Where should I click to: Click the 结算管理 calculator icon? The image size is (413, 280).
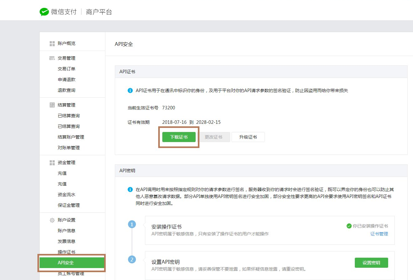coord(52,105)
